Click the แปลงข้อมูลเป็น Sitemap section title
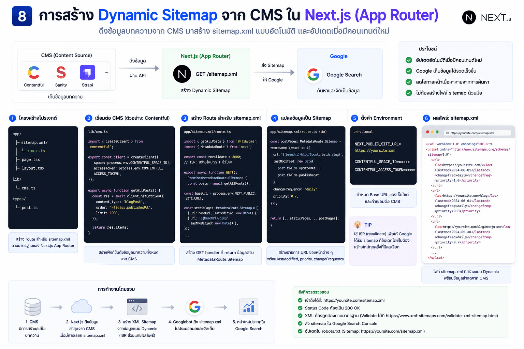524x349 pixels. 306,118
